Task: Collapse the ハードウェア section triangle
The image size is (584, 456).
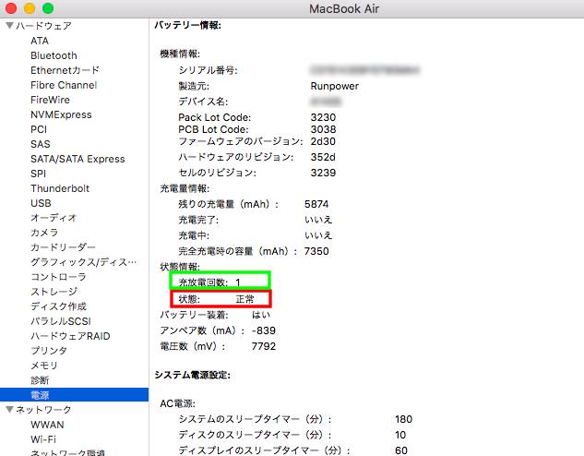Action: [x=9, y=26]
